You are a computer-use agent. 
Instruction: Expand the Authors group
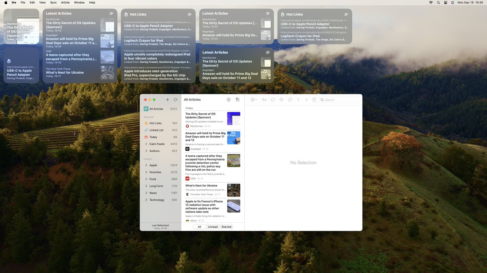pos(146,151)
